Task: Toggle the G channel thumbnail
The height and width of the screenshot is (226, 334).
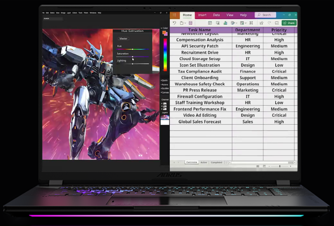Action: tap(165, 106)
